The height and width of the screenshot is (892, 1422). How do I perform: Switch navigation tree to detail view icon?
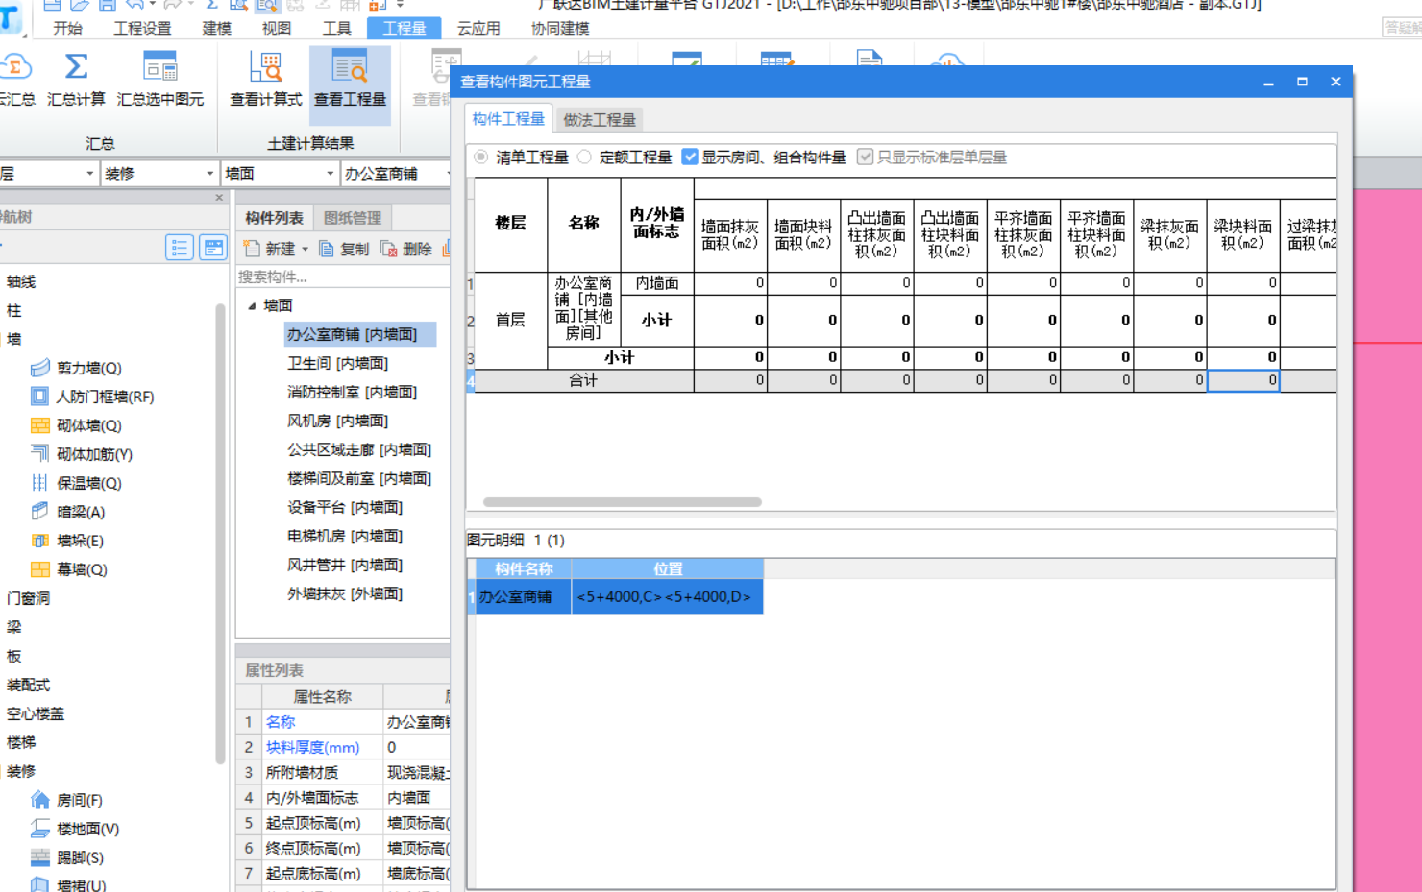pos(213,248)
